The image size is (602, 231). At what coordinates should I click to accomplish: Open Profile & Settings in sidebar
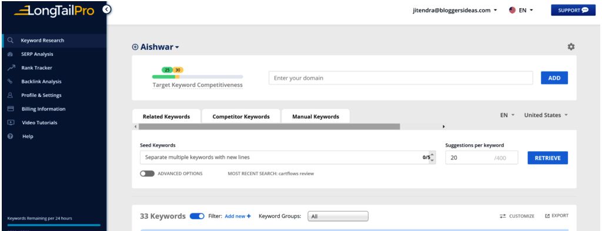pyautogui.click(x=41, y=95)
